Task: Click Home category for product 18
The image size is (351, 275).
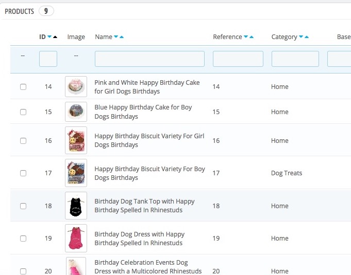Action: coord(279,206)
